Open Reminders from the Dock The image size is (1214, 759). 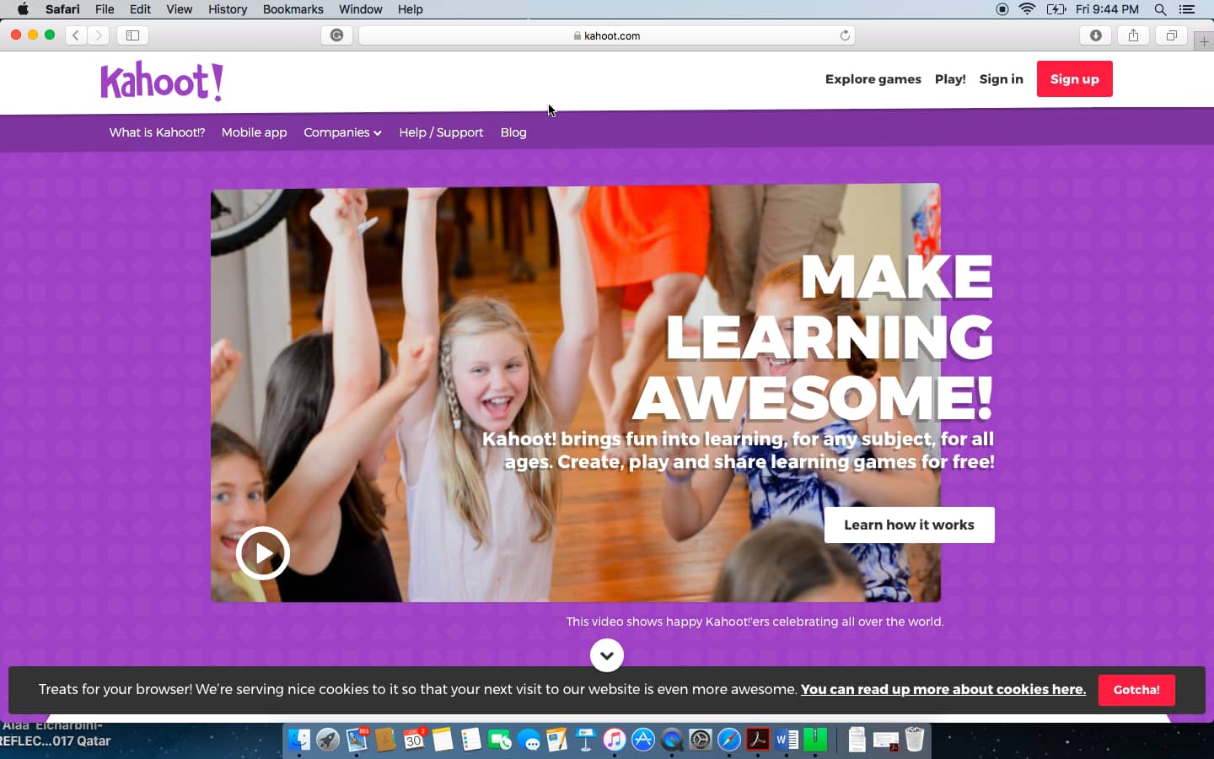471,740
